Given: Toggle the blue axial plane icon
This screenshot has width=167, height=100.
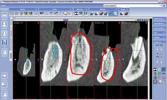Looking at the screenshot, I should tap(163, 73).
